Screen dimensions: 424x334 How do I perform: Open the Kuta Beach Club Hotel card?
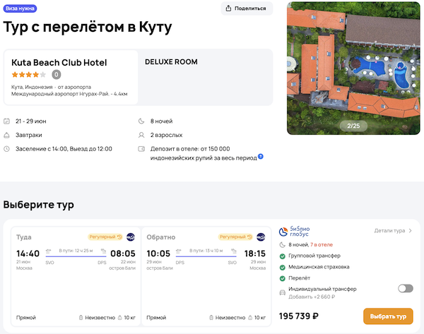71,76
